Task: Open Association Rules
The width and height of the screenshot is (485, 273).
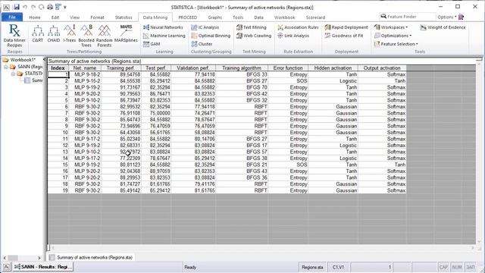Action: tap(298, 27)
